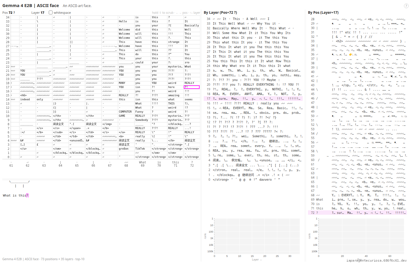
Task: Select the 'TikTok' cell in layer 2
Action: click(x=143, y=149)
